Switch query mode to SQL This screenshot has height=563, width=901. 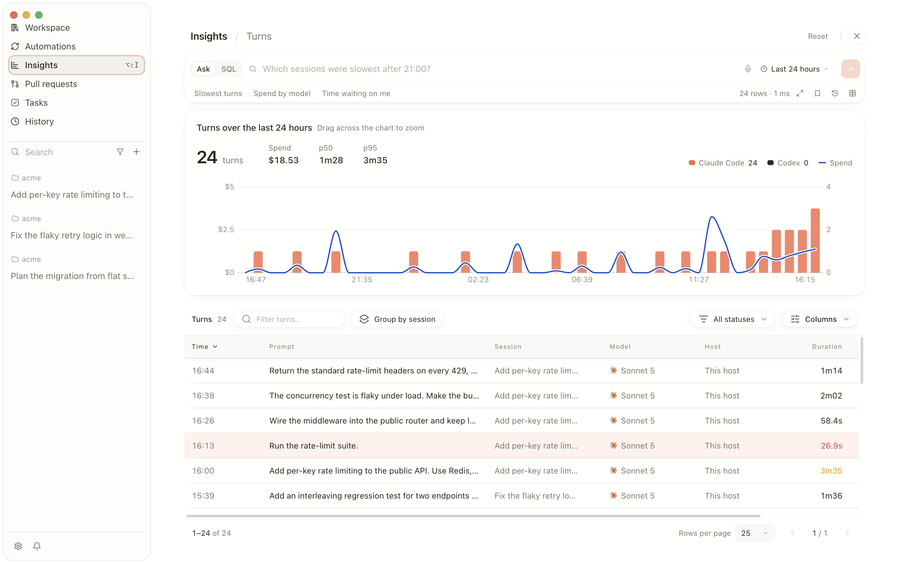pyautogui.click(x=229, y=69)
